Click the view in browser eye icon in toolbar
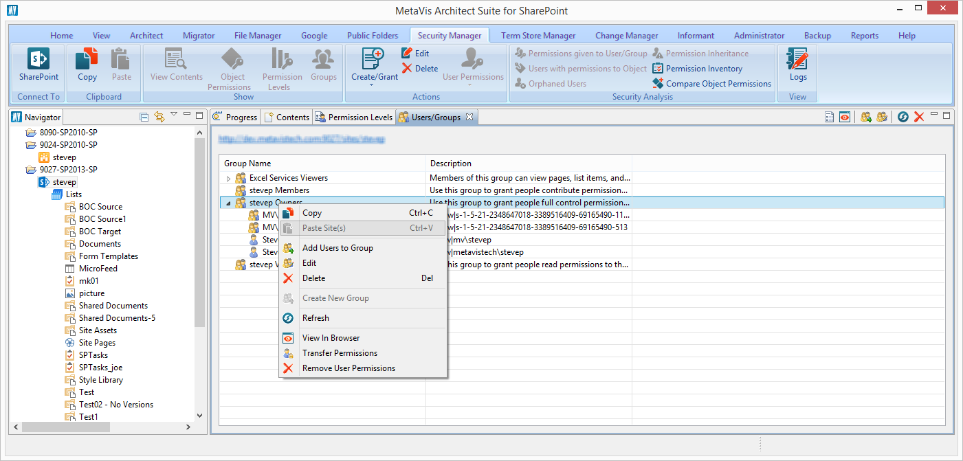The width and height of the screenshot is (963, 461). 845,117
